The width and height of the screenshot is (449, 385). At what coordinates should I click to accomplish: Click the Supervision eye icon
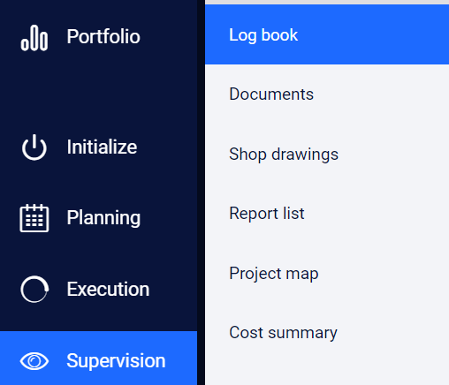[x=34, y=361]
